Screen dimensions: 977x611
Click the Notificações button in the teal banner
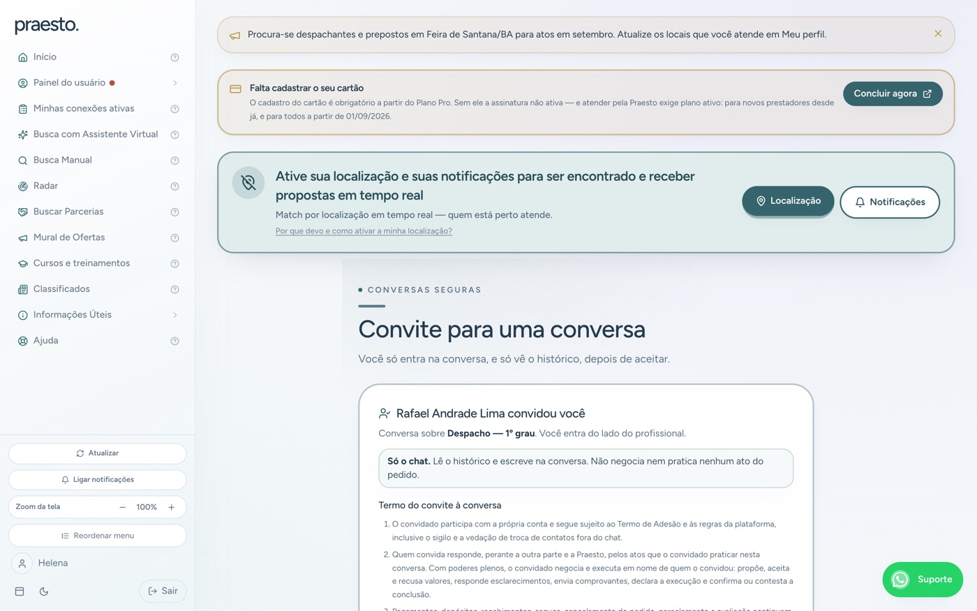[890, 202]
